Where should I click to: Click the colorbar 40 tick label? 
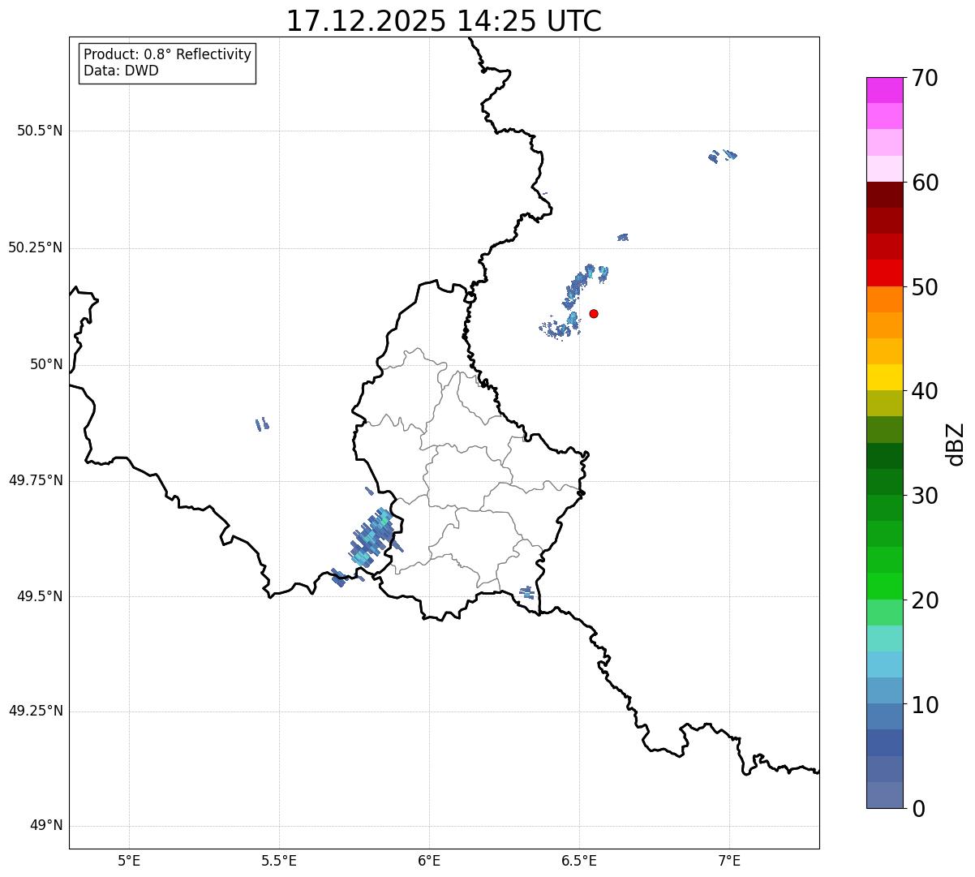tap(924, 391)
